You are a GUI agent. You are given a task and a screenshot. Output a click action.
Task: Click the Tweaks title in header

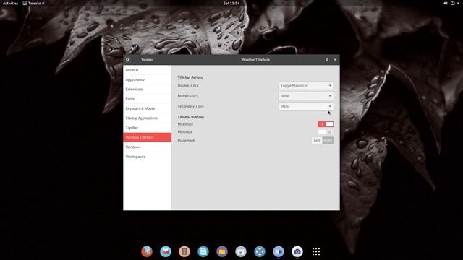147,59
